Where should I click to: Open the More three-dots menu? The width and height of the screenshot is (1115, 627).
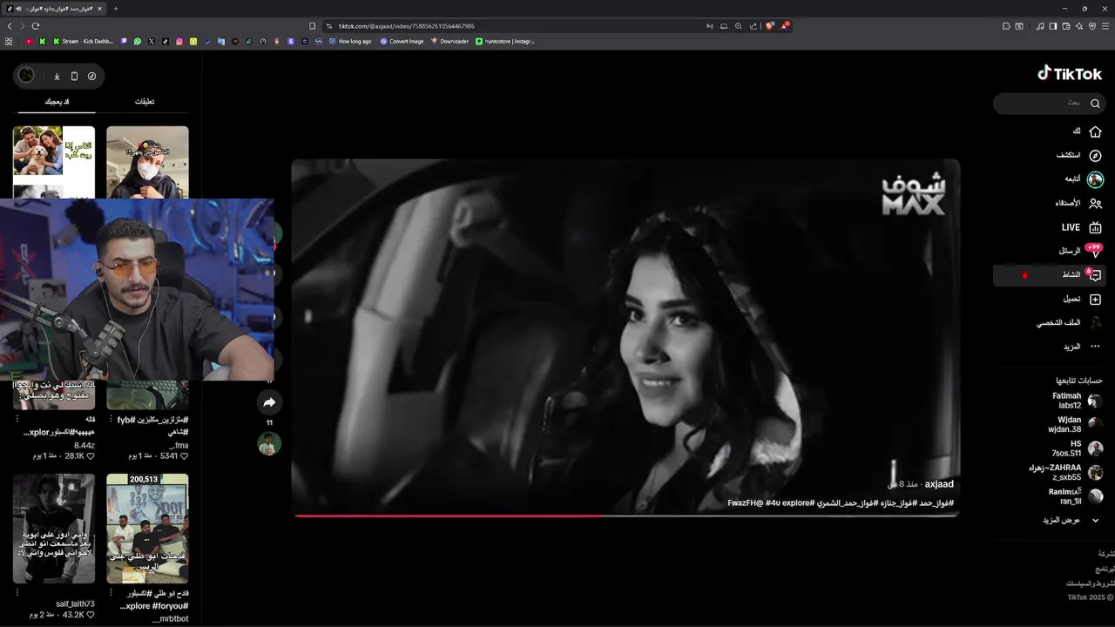tap(1095, 347)
